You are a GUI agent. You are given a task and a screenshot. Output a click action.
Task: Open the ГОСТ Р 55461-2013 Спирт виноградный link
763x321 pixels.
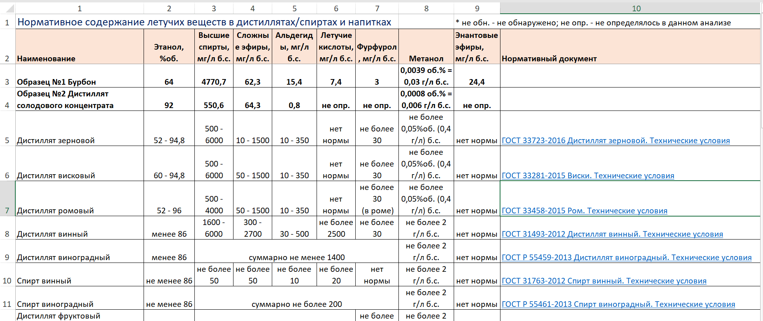pos(618,304)
